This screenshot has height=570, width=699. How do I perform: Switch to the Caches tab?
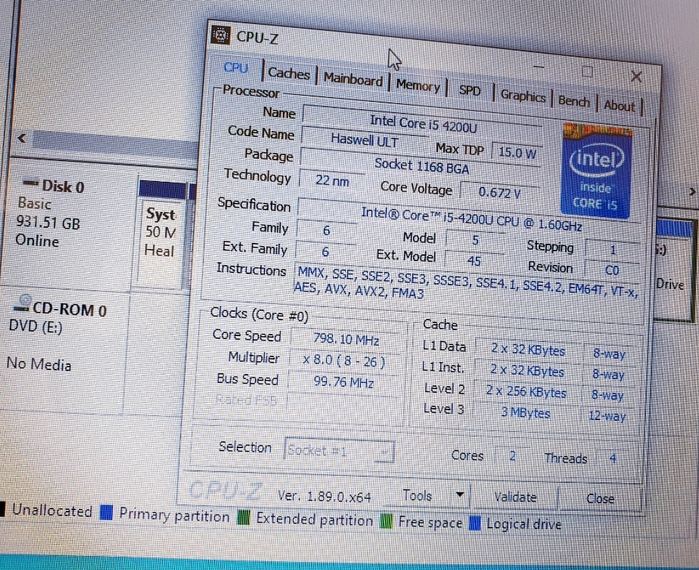[x=287, y=74]
